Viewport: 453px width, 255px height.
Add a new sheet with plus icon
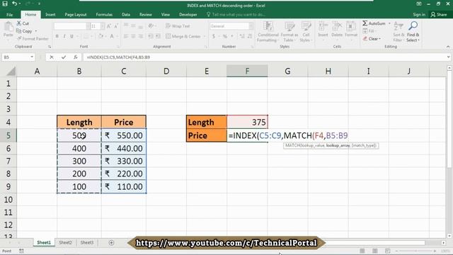[x=111, y=242]
